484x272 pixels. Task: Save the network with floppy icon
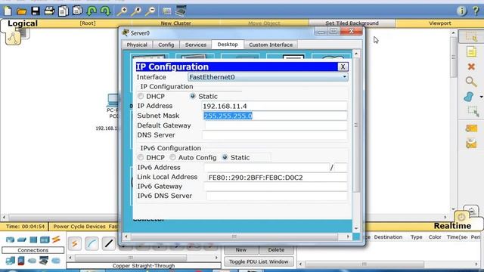pos(36,11)
